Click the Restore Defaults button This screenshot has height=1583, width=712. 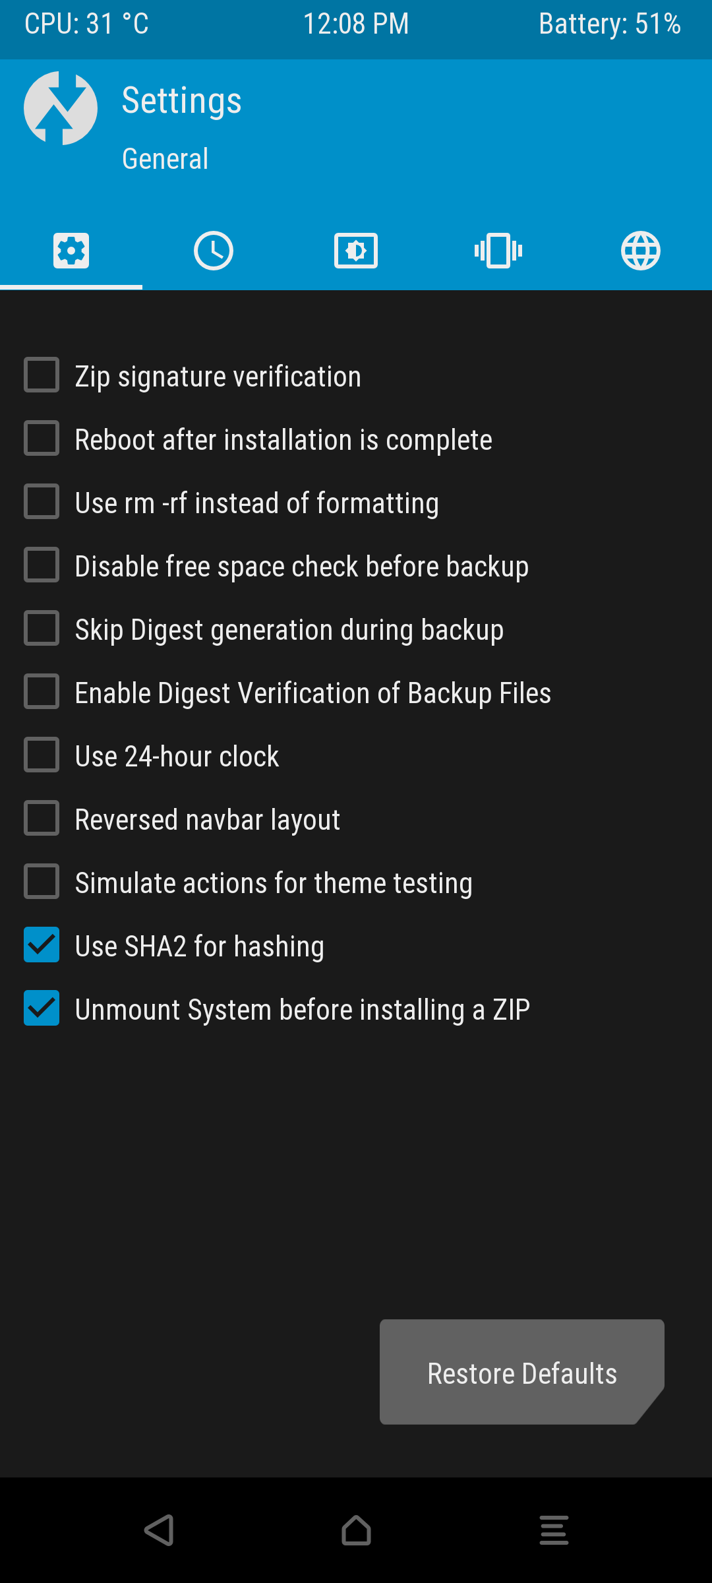click(x=521, y=1372)
